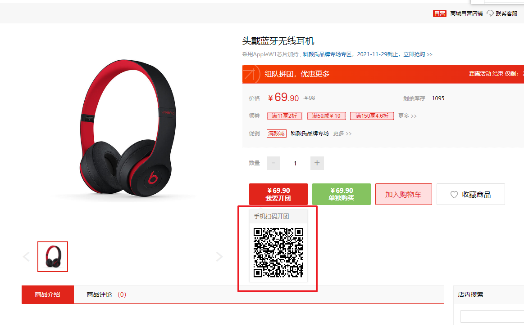Increase quantity with the plus button

317,163
